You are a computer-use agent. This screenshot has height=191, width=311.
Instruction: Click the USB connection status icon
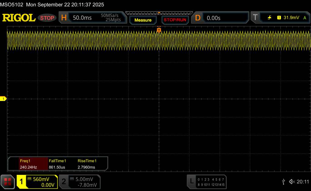[284, 182]
